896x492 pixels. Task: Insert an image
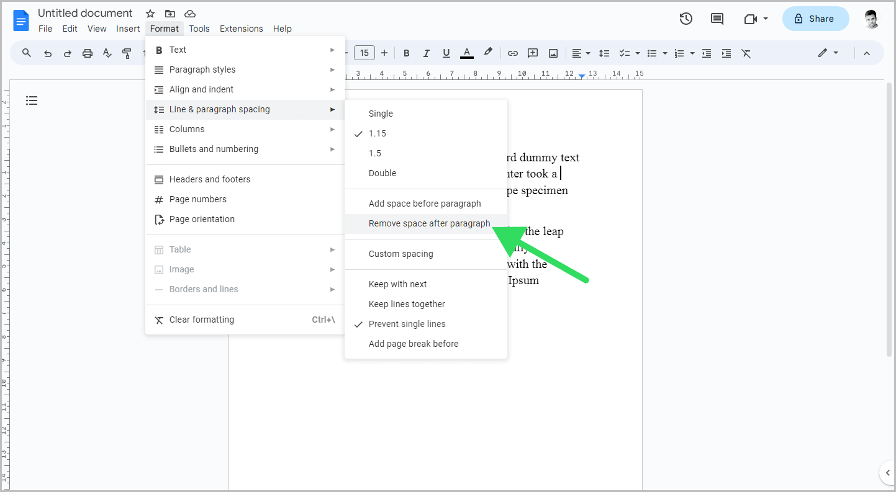tap(553, 53)
